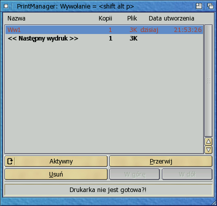
Task: Click the Usuń button
Action: point(56,174)
